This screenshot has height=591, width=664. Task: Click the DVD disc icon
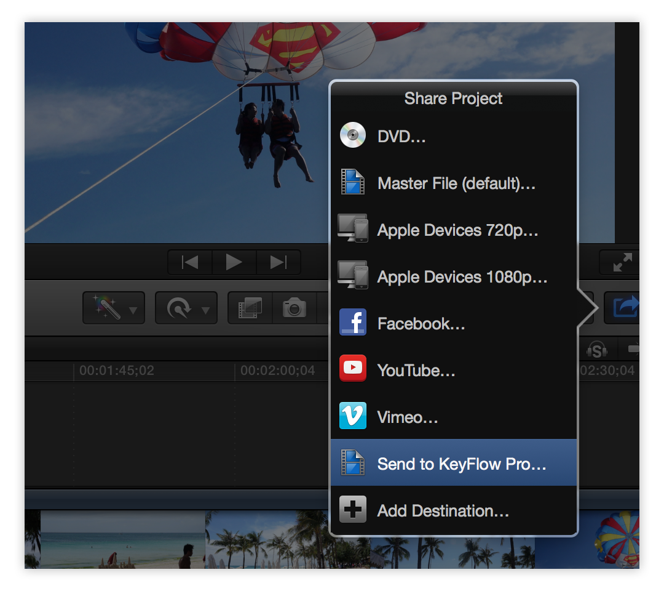(352, 135)
